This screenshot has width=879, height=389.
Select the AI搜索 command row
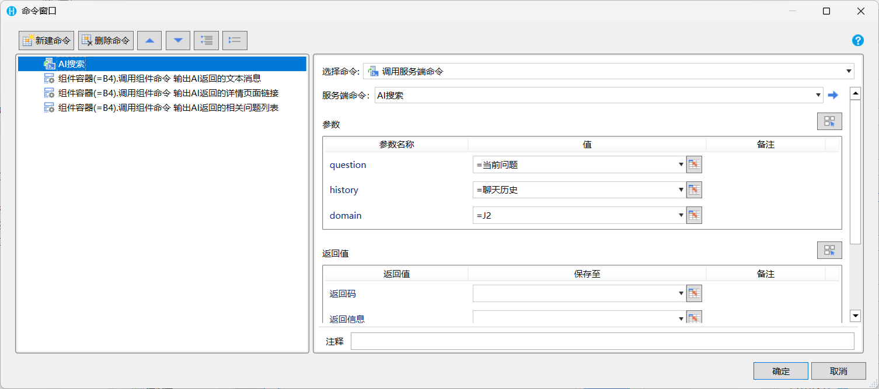coord(162,64)
